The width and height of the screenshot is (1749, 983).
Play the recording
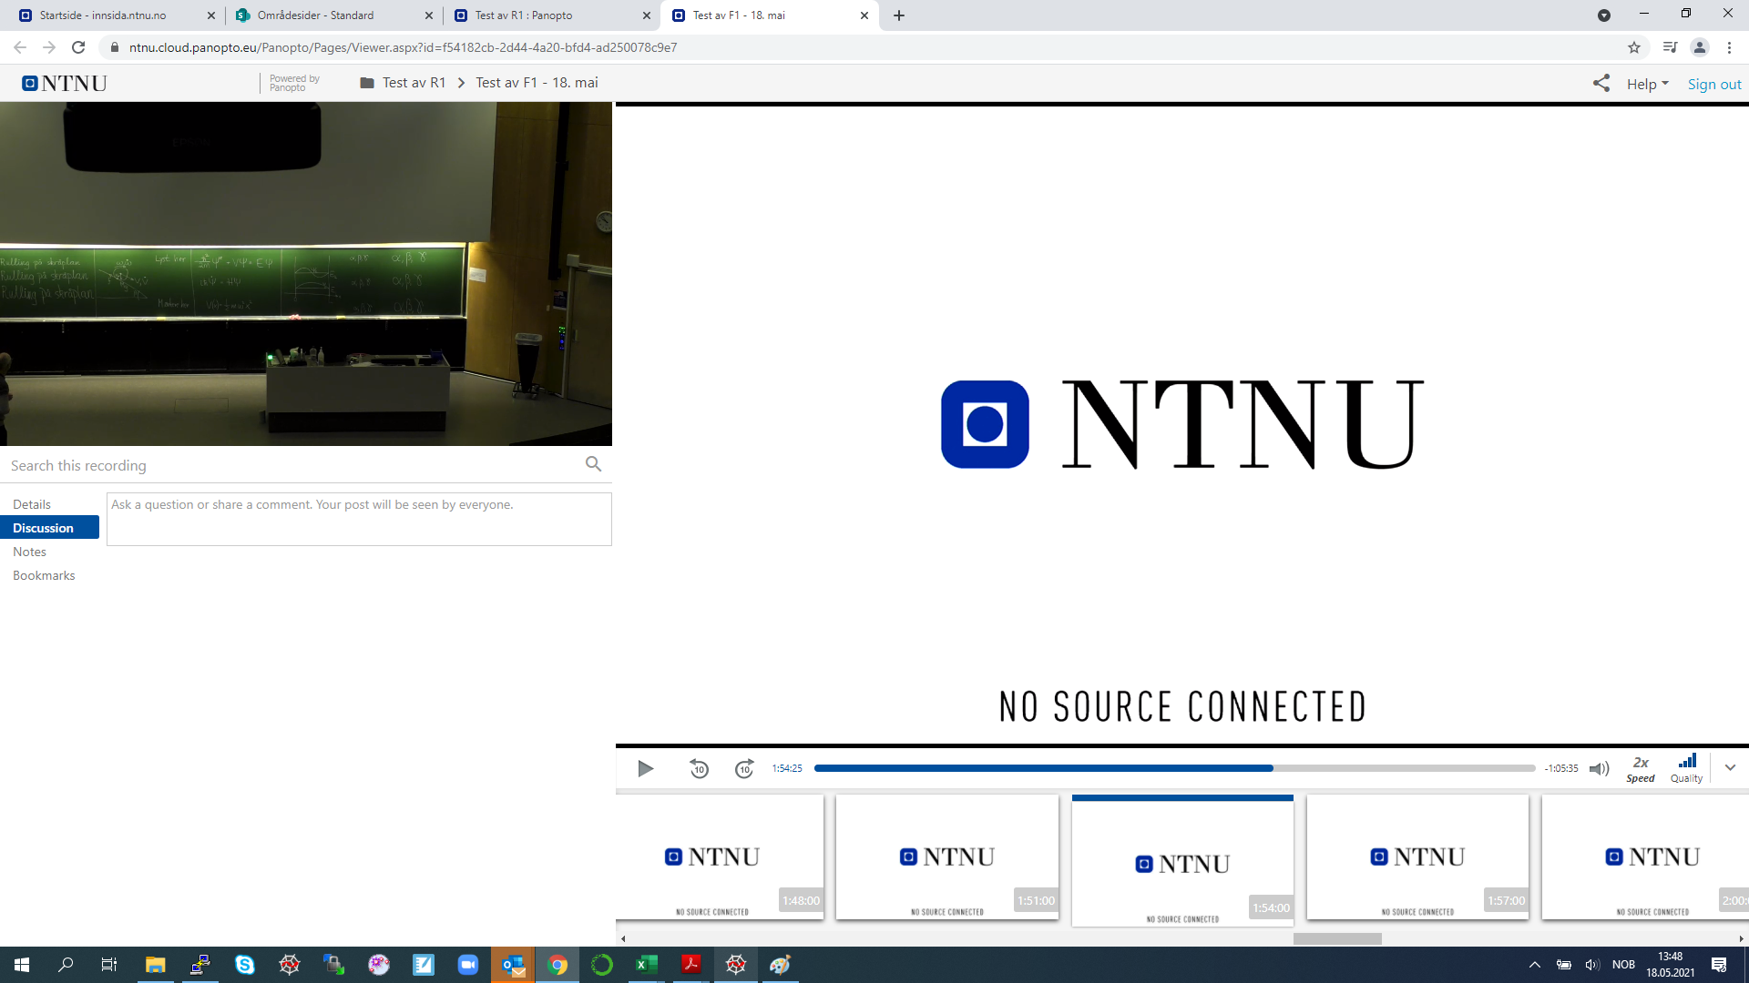pyautogui.click(x=646, y=769)
